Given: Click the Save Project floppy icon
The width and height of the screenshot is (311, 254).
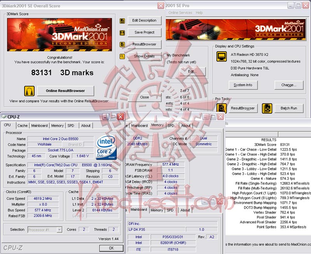Looking at the screenshot, I should coord(122,33).
